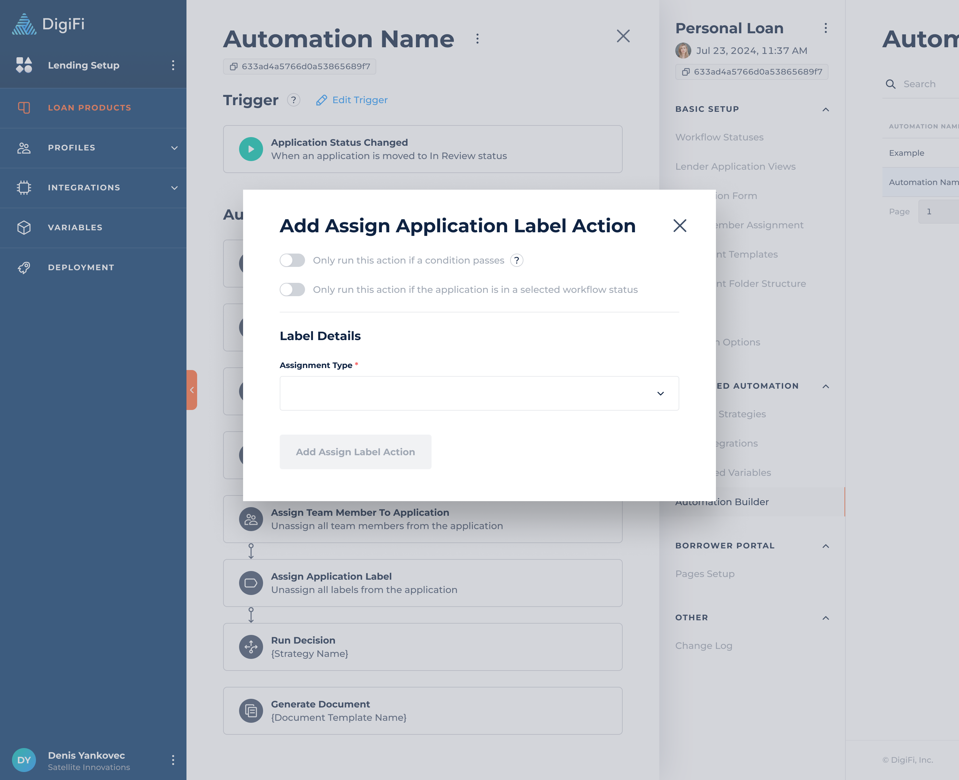Enable run only in selected workflow status
Viewport: 959px width, 780px height.
292,290
